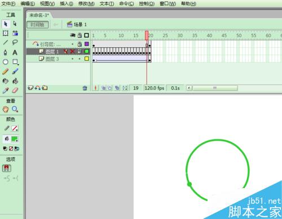Click the Edit Multiple Frames icon
This screenshot has height=219, width=282.
pos(117,88)
